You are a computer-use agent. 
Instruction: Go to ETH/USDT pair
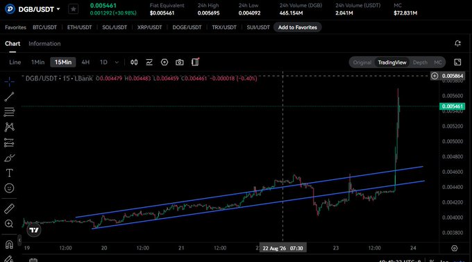coord(79,27)
